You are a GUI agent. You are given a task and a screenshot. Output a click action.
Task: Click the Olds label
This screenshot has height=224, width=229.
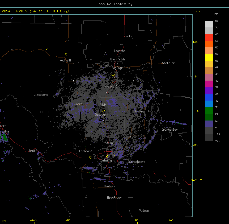click(x=103, y=105)
